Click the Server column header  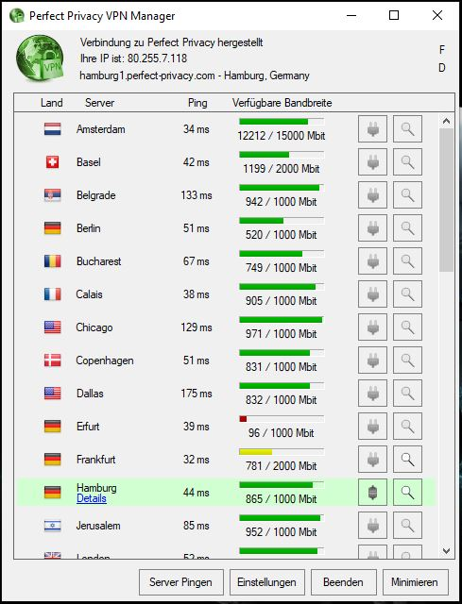tap(99, 103)
